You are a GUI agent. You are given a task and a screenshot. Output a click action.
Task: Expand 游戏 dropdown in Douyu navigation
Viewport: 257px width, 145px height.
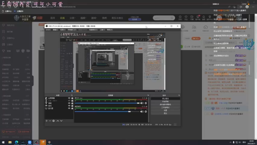[x=94, y=18]
